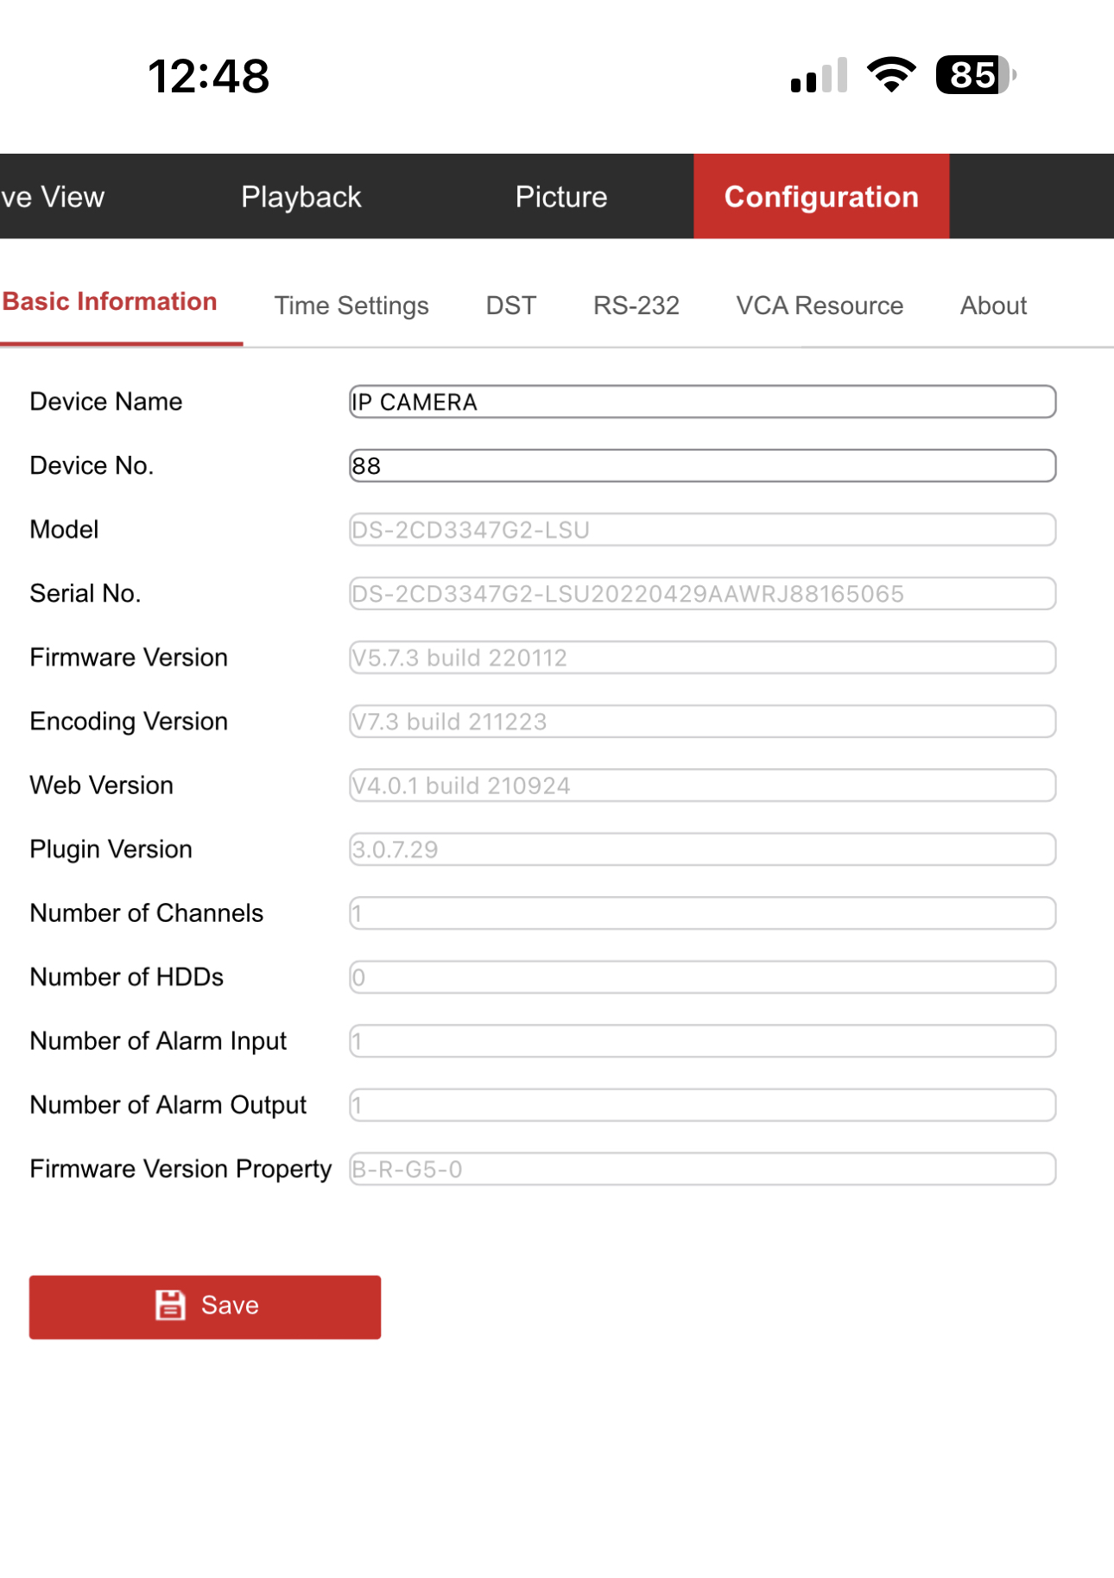
Task: Tap the cellular signal bars
Action: 818,76
